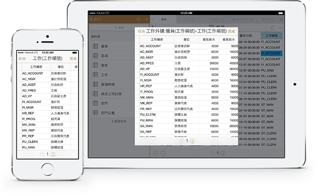This screenshot has height=196, width=318.
Task: Tap the table icon beside 區域 in sidebar
Action: point(95,56)
